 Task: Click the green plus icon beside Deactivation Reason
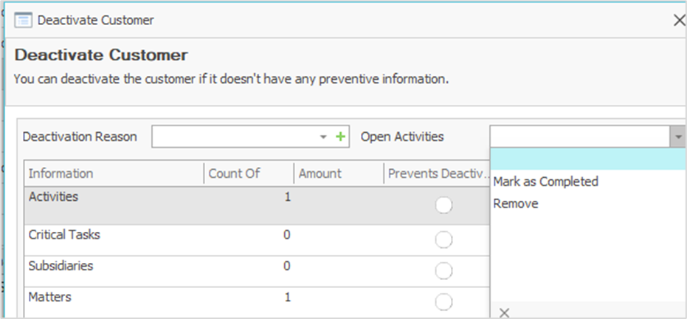[x=340, y=137]
